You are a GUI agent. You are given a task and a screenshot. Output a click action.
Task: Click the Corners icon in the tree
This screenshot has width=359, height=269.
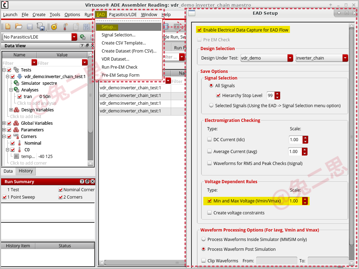coord(16,136)
